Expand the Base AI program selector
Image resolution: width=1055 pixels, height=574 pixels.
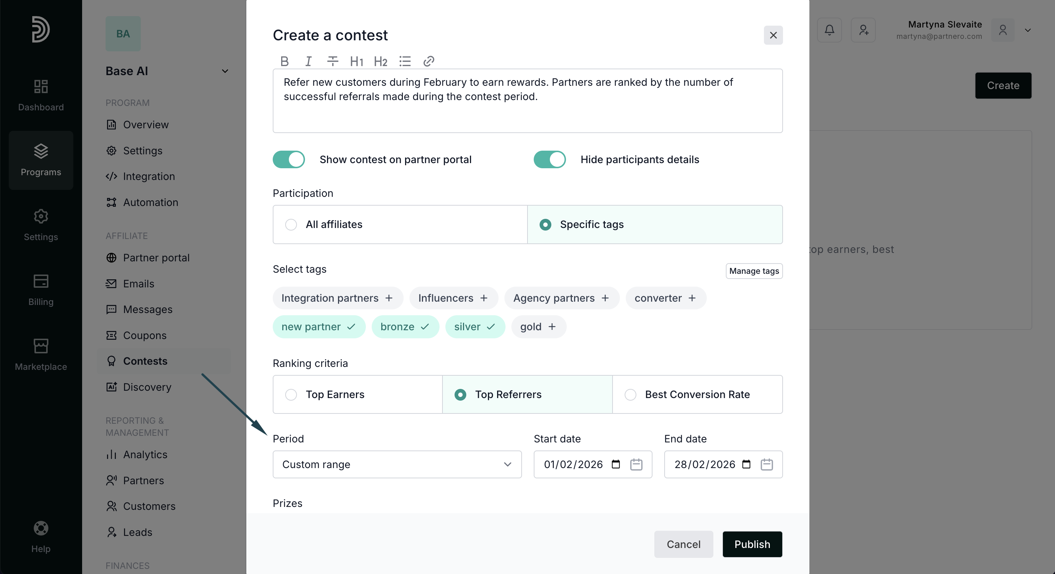click(225, 71)
